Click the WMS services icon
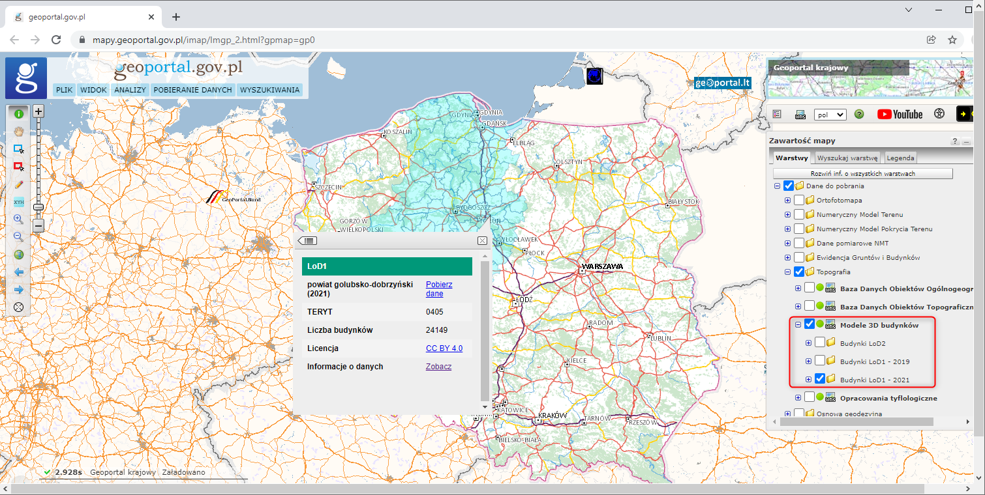This screenshot has height=495, width=985. pos(800,115)
